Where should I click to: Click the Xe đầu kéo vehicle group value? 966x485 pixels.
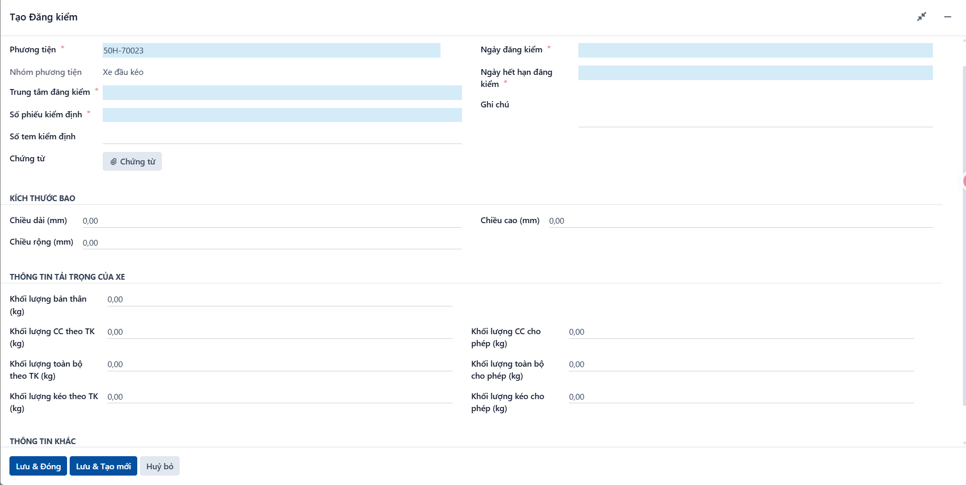click(123, 72)
